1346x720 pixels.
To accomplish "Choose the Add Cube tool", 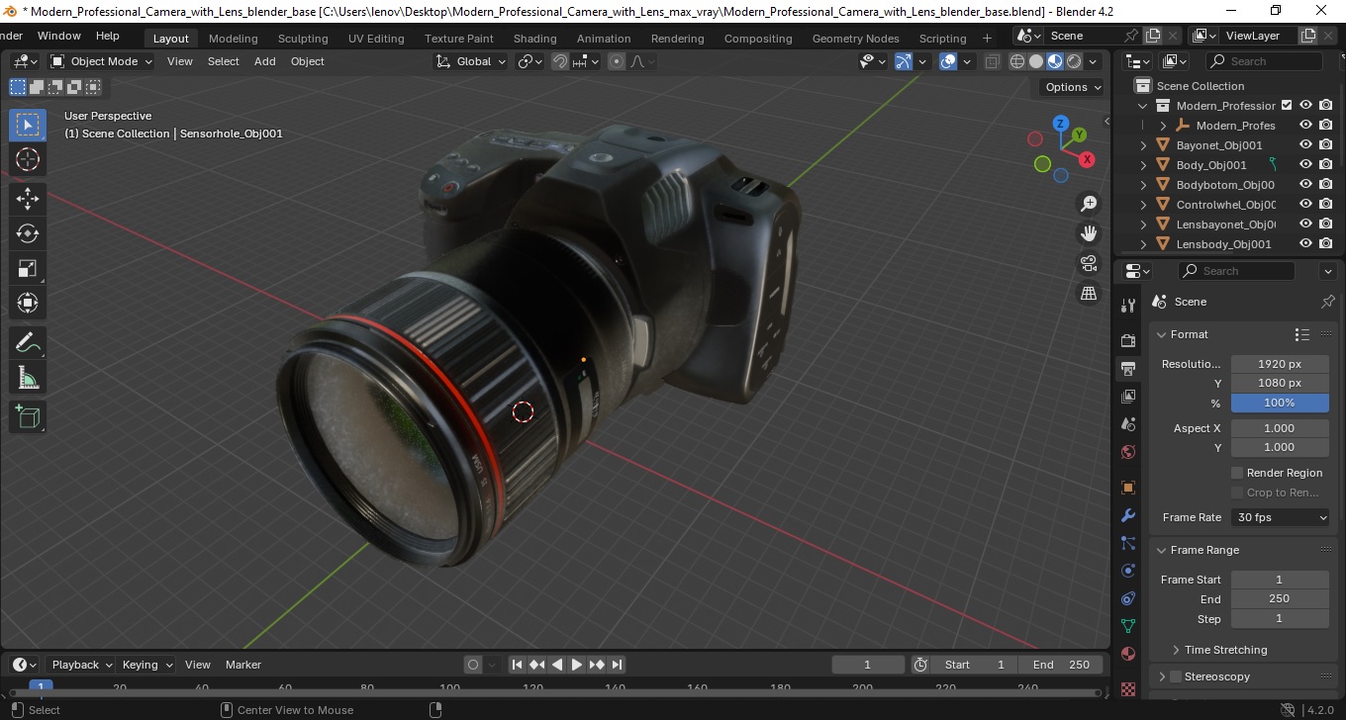I will click(x=28, y=417).
